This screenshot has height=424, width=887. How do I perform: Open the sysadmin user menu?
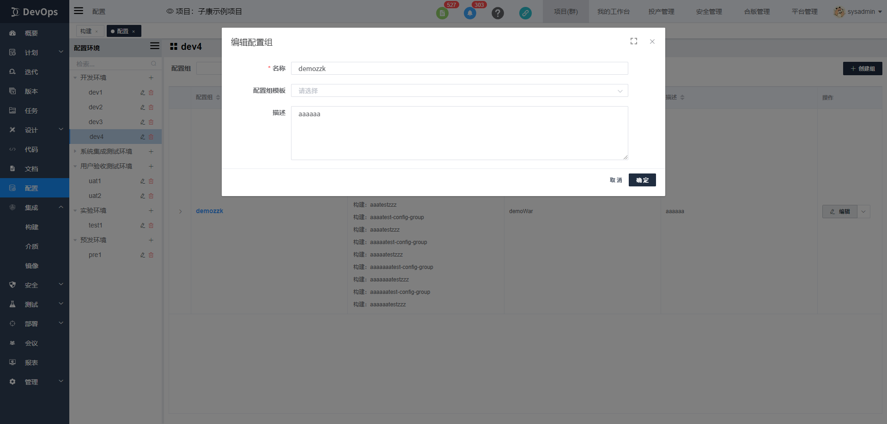[858, 12]
